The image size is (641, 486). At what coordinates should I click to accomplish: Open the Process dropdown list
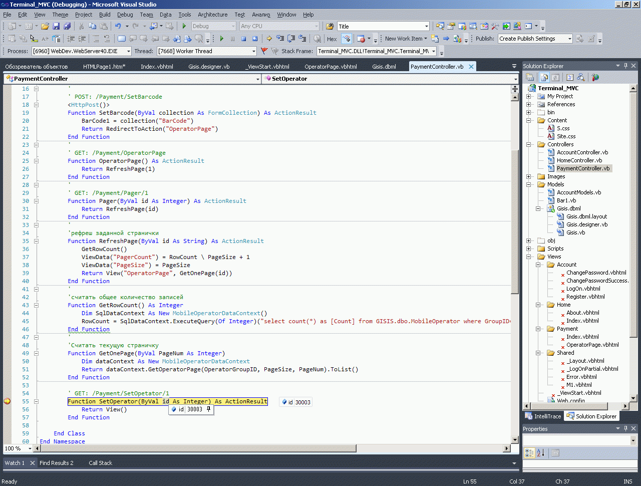click(x=128, y=51)
